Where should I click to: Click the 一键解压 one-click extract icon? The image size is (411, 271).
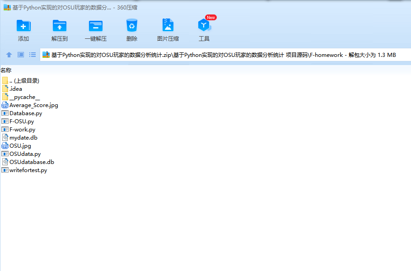click(96, 26)
